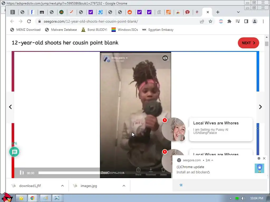Open the Reddit tab

[130, 12]
